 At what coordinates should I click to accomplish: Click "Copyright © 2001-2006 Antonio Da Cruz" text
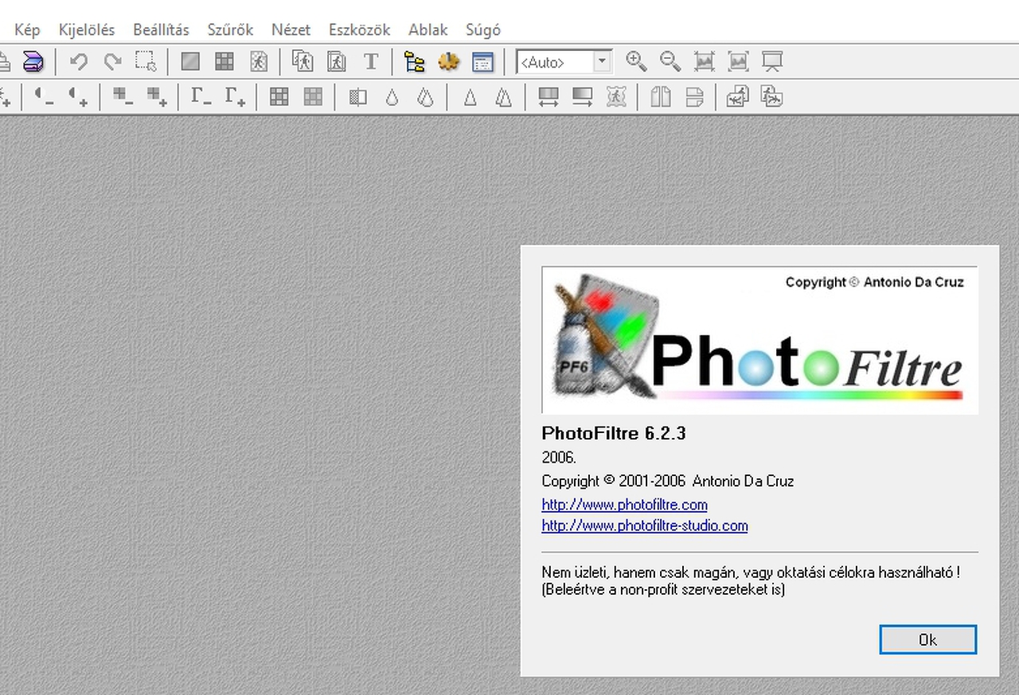point(668,481)
